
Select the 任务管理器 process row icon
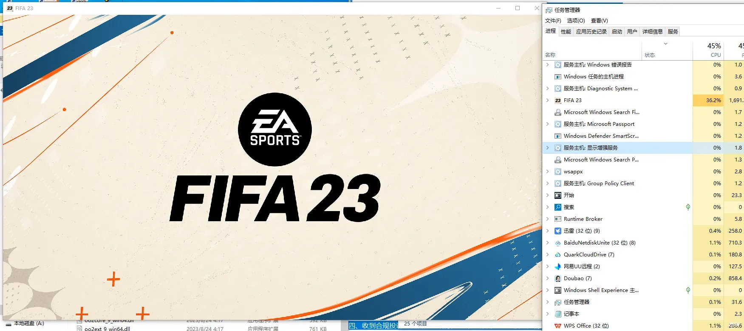tap(558, 302)
